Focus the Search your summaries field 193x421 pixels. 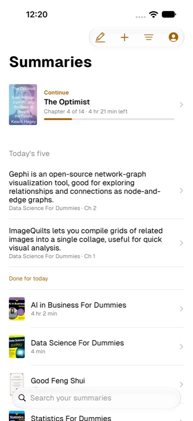96,398
